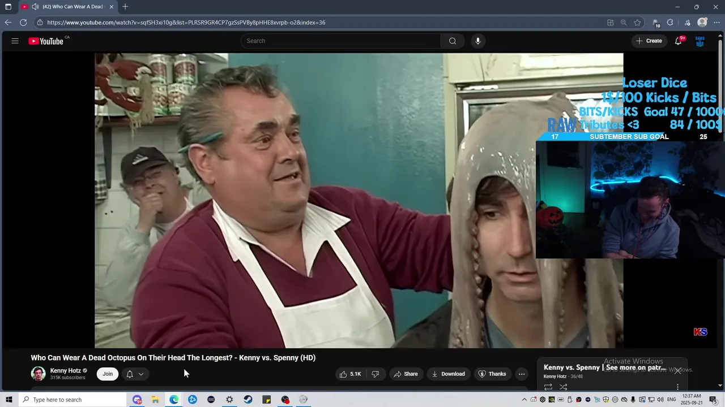Open Windows Action Center notifications
725x407 pixels.
tap(713, 400)
